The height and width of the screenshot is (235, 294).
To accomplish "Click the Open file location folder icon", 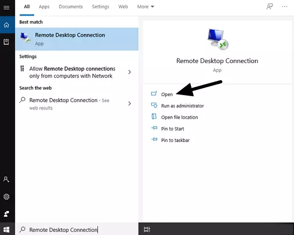I will point(154,116).
